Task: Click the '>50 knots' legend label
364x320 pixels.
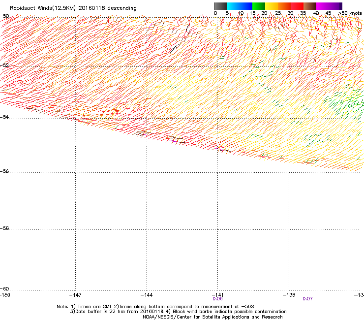Action: pos(350,13)
